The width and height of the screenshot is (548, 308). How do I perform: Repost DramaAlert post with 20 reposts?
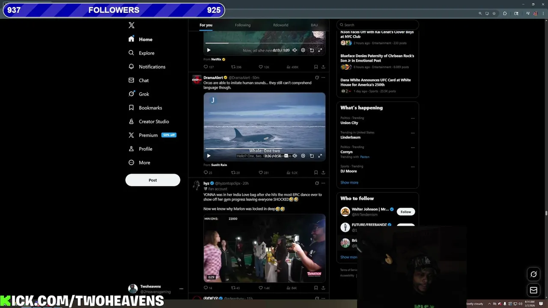[235, 172]
